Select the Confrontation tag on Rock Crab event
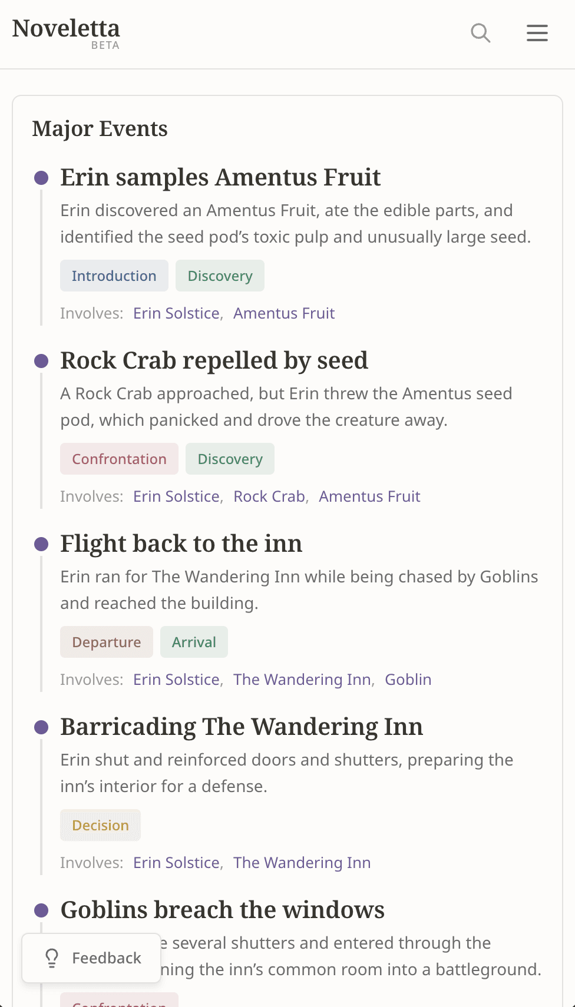Image resolution: width=575 pixels, height=1007 pixels. point(119,459)
